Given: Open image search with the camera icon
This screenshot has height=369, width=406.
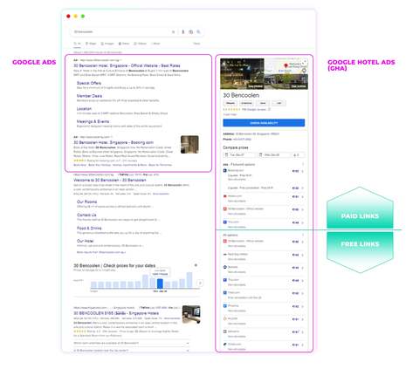Looking at the screenshot, I should [190, 32].
